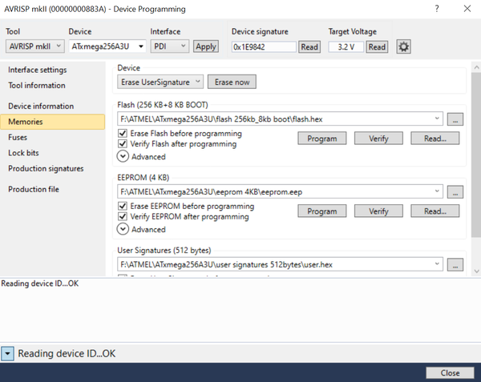Viewport: 481px width, 382px height.
Task: Toggle Erase Flash before programming
Action: (123, 133)
